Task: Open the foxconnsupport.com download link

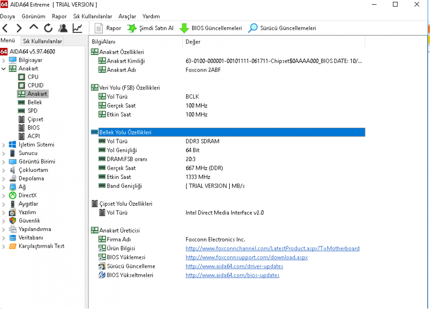Action: pyautogui.click(x=247, y=258)
